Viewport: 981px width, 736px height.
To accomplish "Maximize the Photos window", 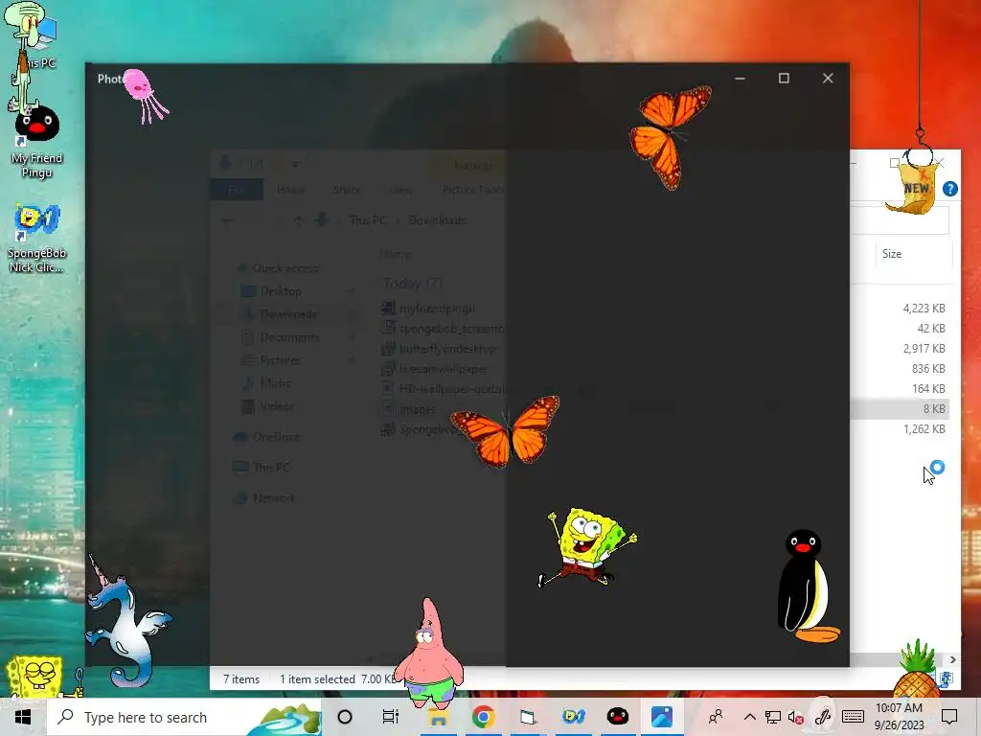I will pyautogui.click(x=784, y=79).
